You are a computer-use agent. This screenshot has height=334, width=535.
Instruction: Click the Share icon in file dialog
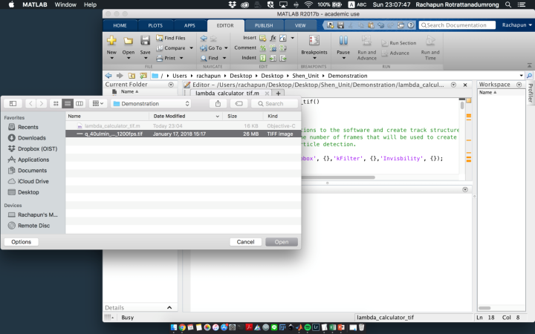point(217,104)
